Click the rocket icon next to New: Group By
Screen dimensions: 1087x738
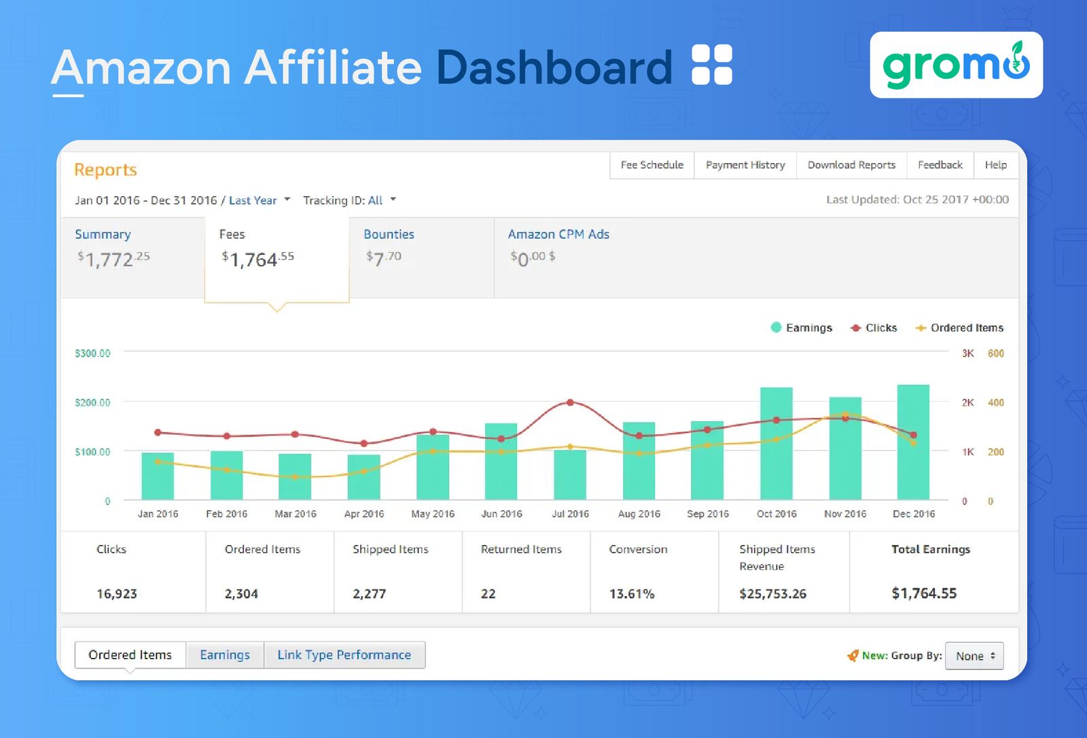click(854, 656)
